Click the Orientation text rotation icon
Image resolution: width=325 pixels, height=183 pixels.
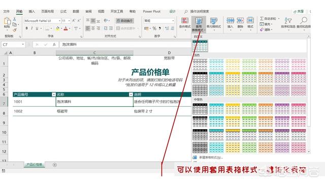(x=106, y=20)
